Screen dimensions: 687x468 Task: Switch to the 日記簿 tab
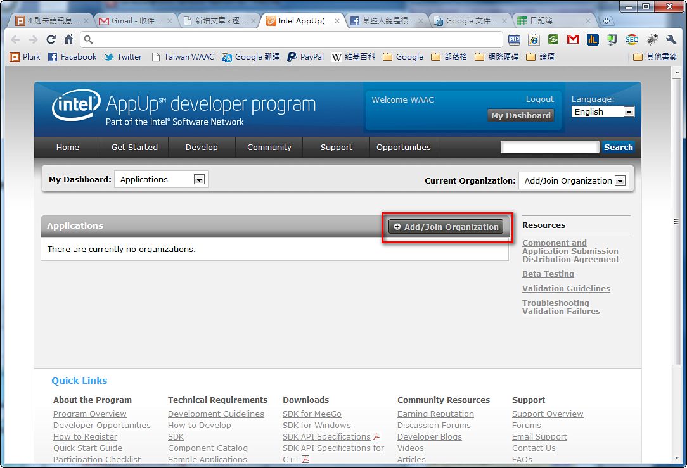click(x=555, y=20)
